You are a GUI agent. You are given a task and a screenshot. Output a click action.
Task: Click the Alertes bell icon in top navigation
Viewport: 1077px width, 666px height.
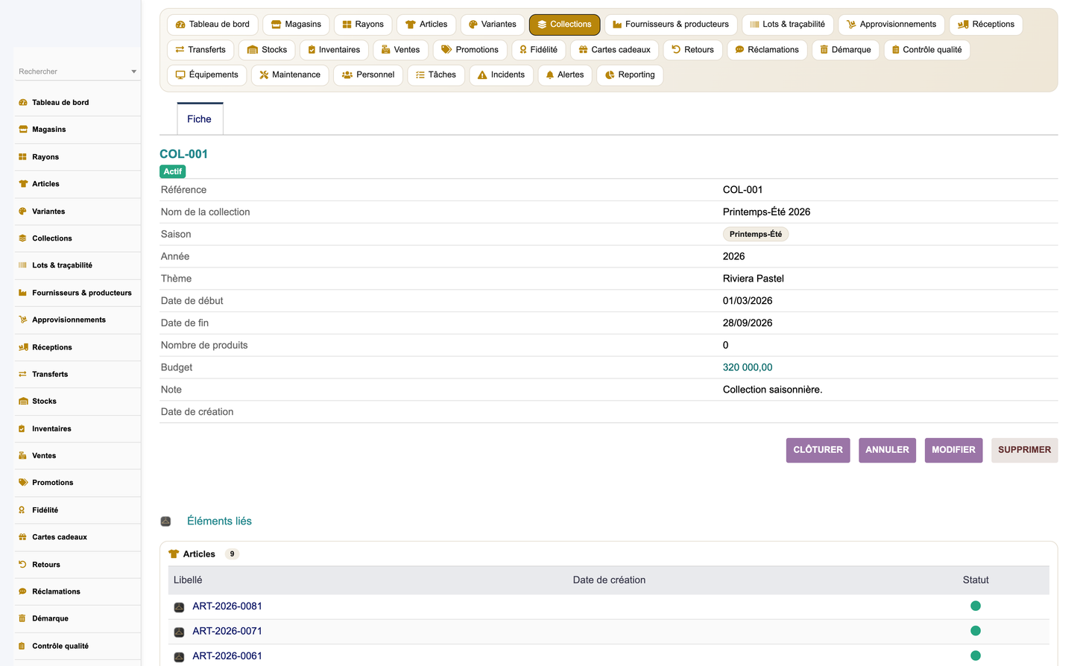(550, 75)
